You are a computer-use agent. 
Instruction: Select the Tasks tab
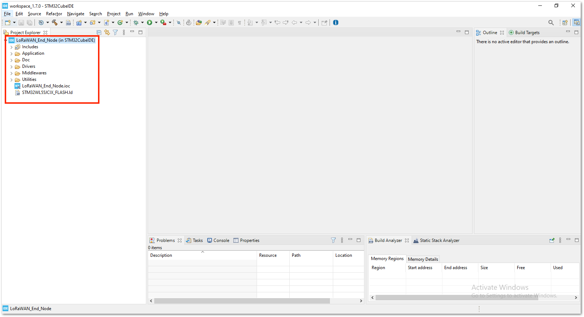tap(195, 240)
